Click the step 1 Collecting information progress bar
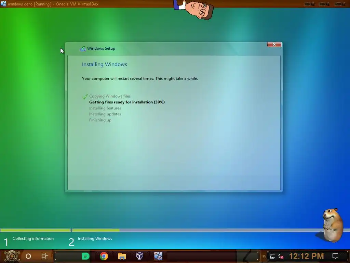350x263 pixels. pos(36,230)
